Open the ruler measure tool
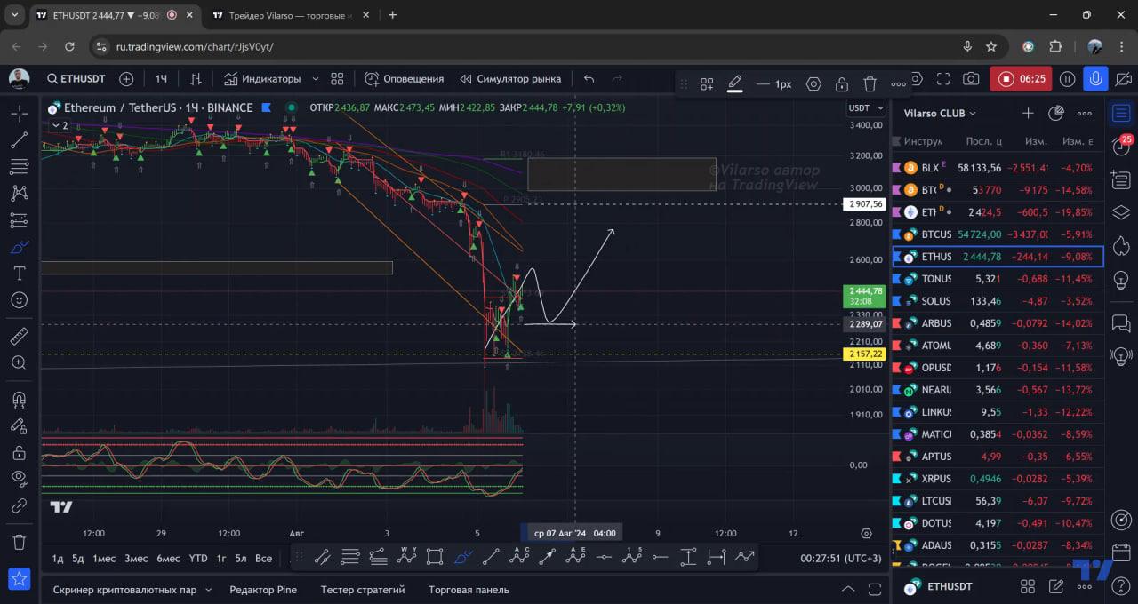 click(x=19, y=336)
